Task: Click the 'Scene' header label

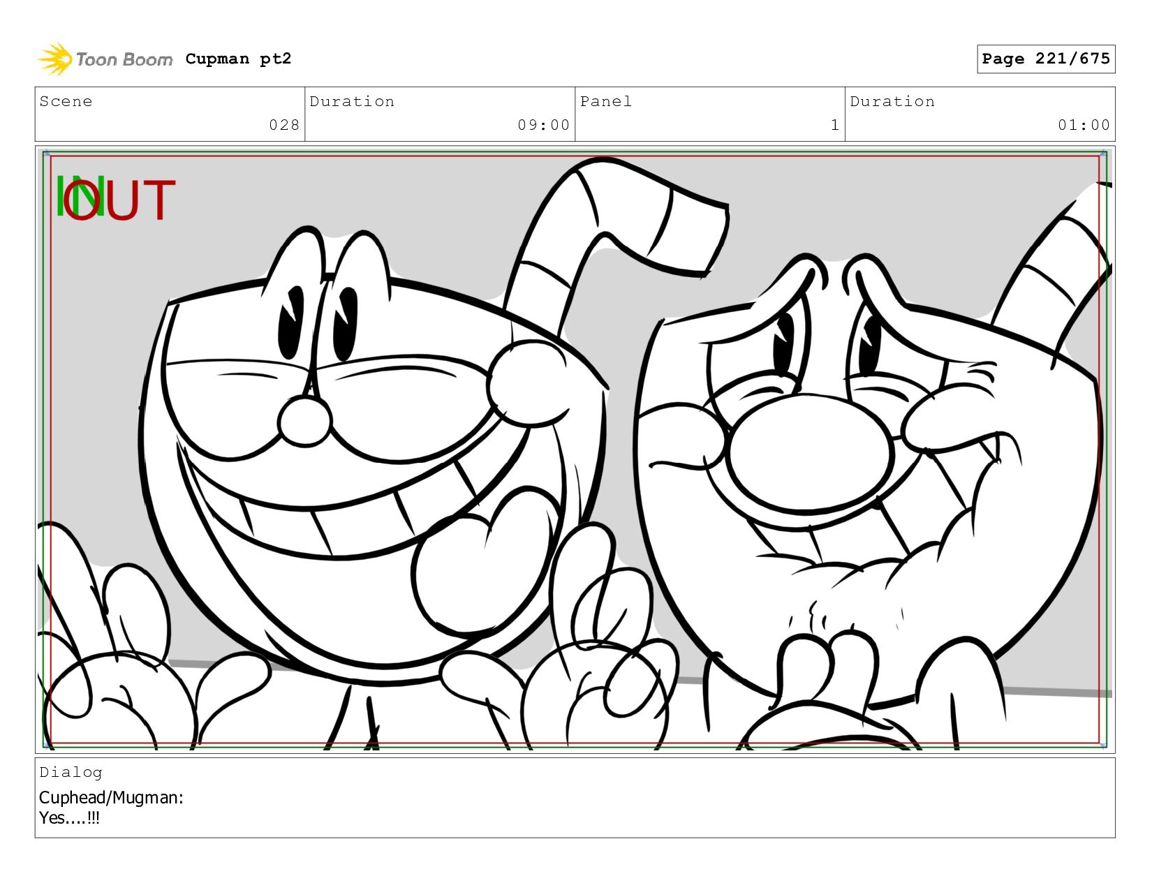Action: pos(66,101)
